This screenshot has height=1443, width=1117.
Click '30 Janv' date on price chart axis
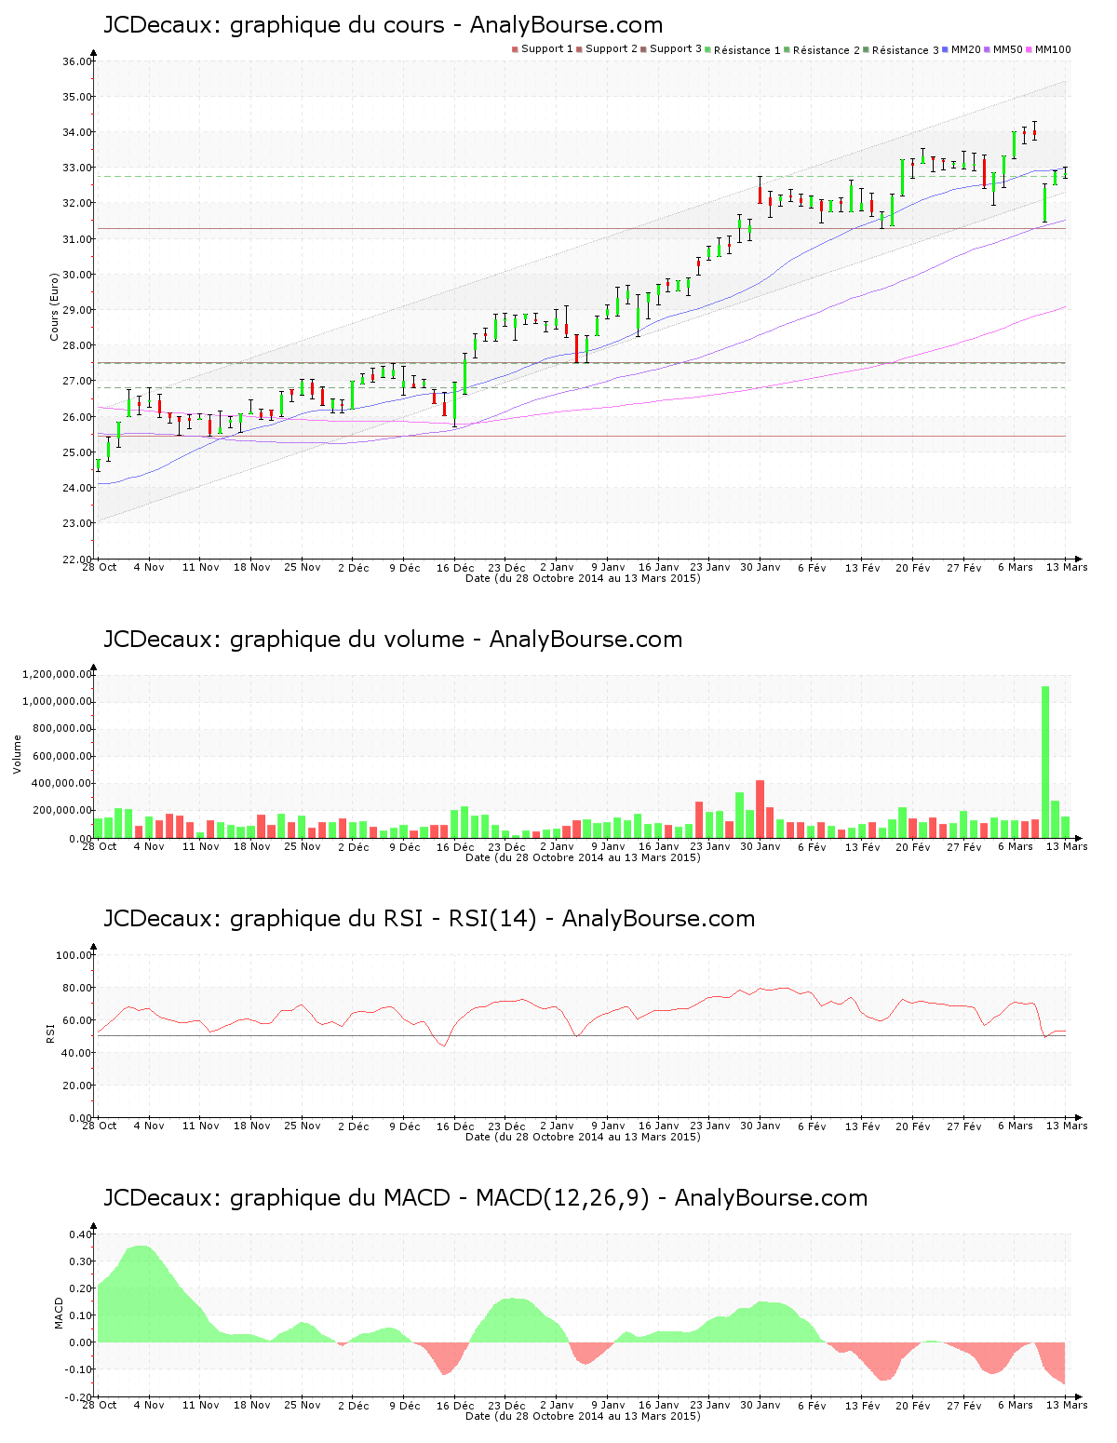(760, 567)
